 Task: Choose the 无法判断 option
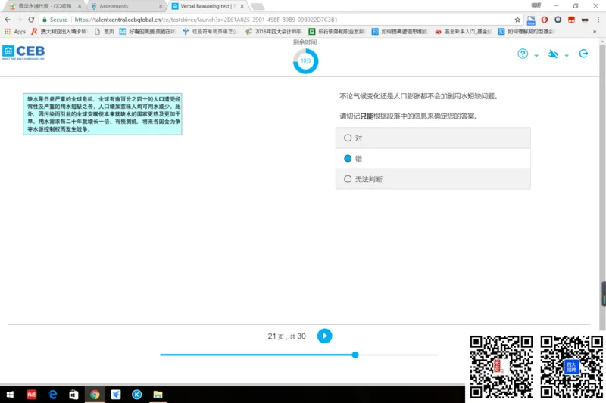coord(433,179)
